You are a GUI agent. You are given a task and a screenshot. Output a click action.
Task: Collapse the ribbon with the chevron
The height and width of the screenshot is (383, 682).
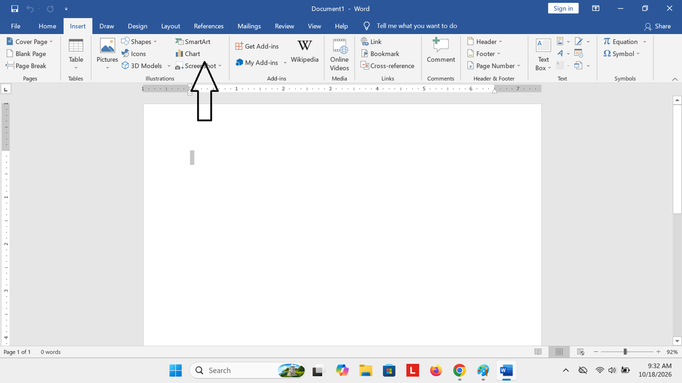coord(675,79)
